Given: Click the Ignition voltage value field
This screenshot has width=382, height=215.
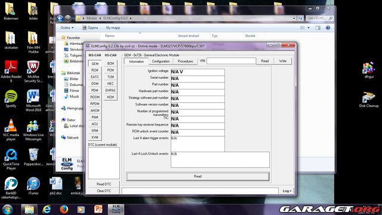Looking at the screenshot, I should point(198,72).
